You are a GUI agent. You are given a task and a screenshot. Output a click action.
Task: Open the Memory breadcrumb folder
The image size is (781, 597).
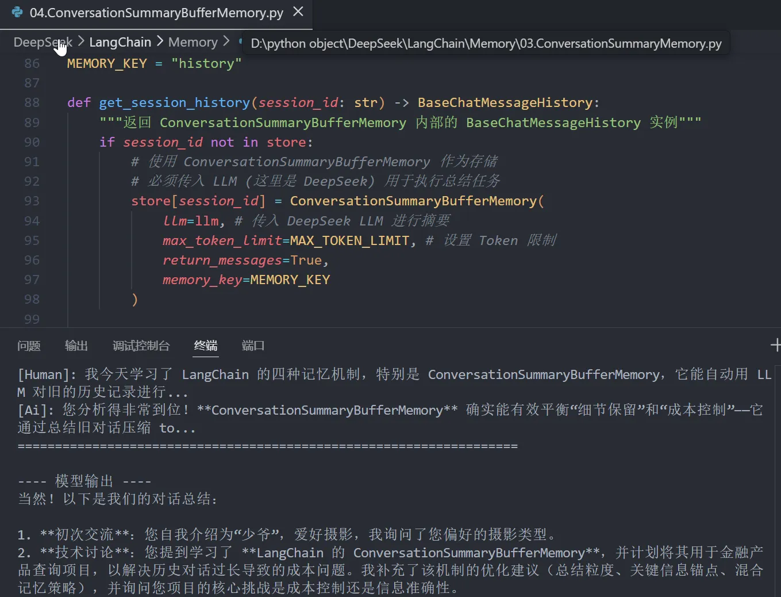(x=193, y=43)
